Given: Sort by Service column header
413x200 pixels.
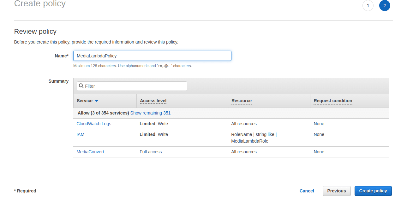Looking at the screenshot, I should click(x=85, y=101).
